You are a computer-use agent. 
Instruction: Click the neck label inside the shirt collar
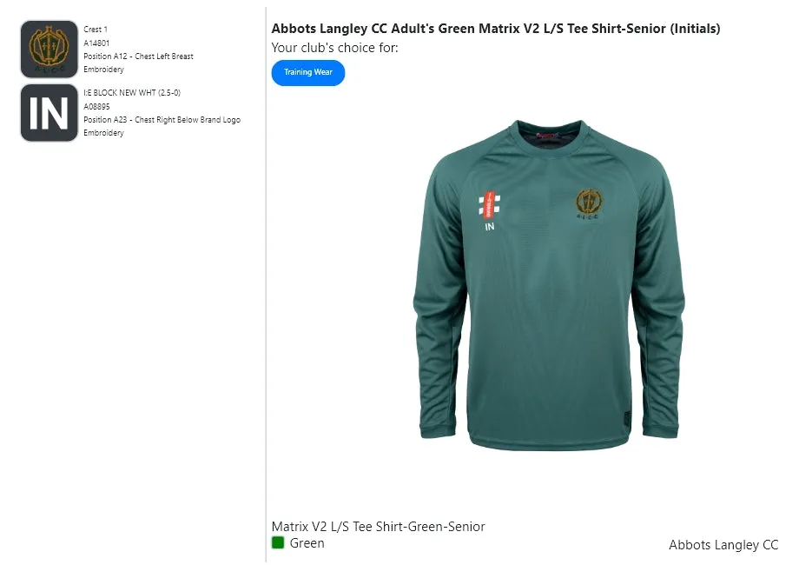tap(545, 136)
